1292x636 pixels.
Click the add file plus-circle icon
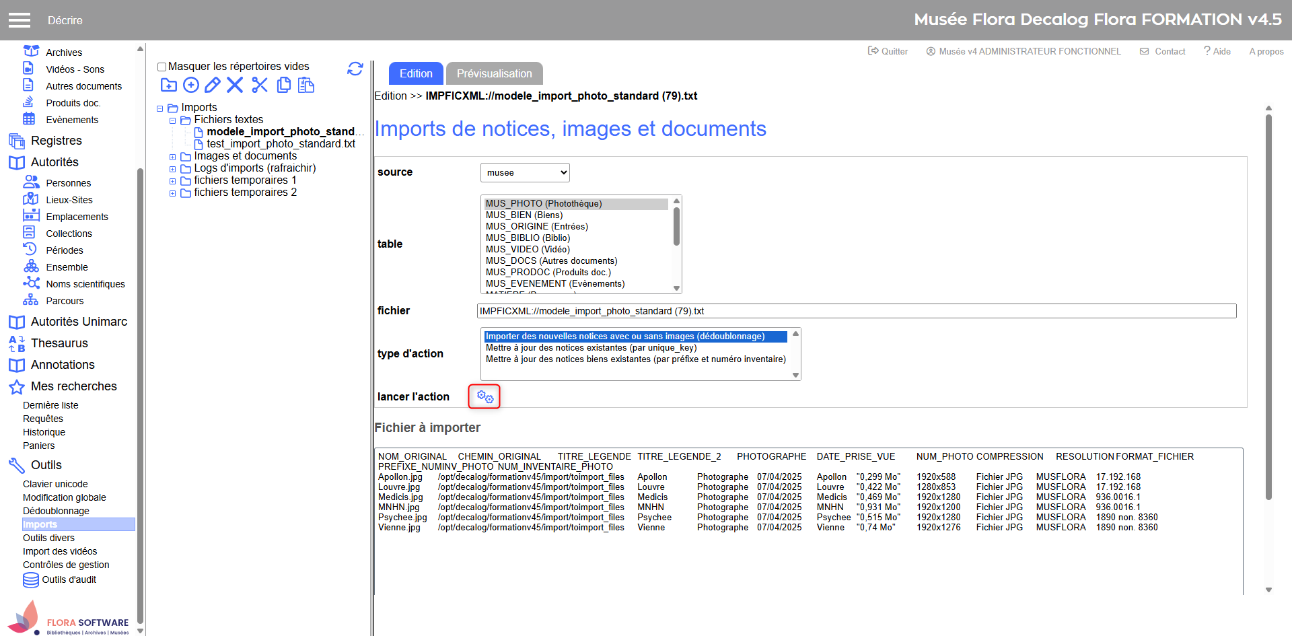[191, 85]
